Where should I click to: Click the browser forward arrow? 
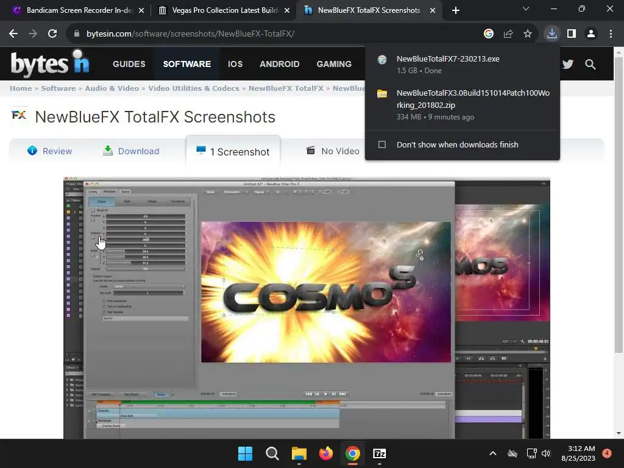coord(33,34)
